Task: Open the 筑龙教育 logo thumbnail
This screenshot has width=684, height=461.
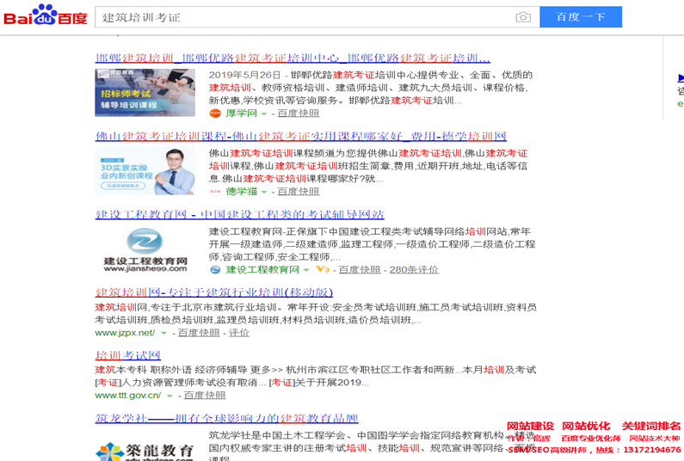Action: pyautogui.click(x=145, y=450)
